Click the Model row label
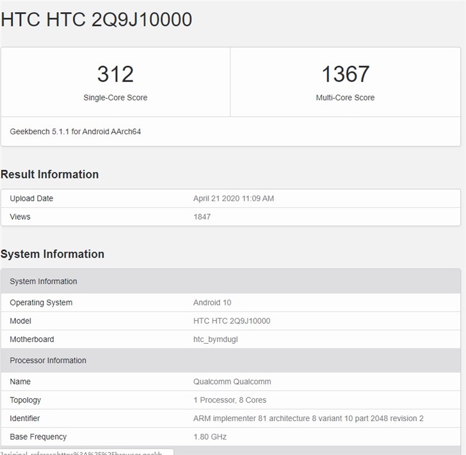This screenshot has height=455, width=466. (20, 321)
